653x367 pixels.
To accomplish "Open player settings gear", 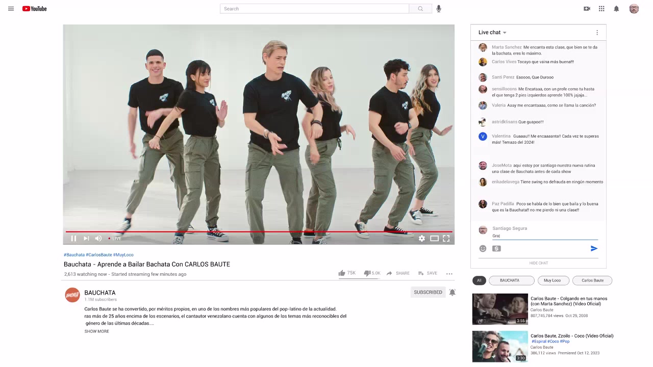I will (x=422, y=238).
